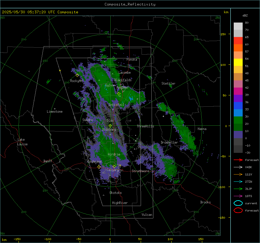Image resolution: width=260 pixels, height=243 pixels.
Task: Select the purple 39-36 dBZ color swatch
Action: (x=238, y=98)
